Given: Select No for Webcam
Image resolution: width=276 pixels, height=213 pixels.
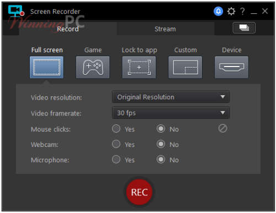Looking at the screenshot, I should [x=161, y=144].
